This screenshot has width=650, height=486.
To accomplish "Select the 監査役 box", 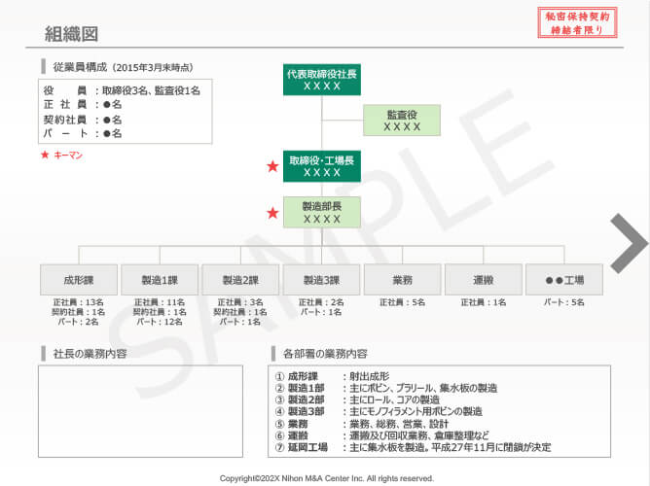I will tap(402, 120).
